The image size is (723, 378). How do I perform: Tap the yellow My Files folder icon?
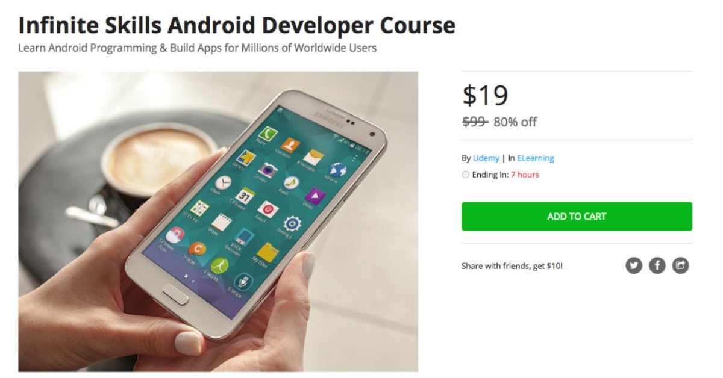coord(268,253)
